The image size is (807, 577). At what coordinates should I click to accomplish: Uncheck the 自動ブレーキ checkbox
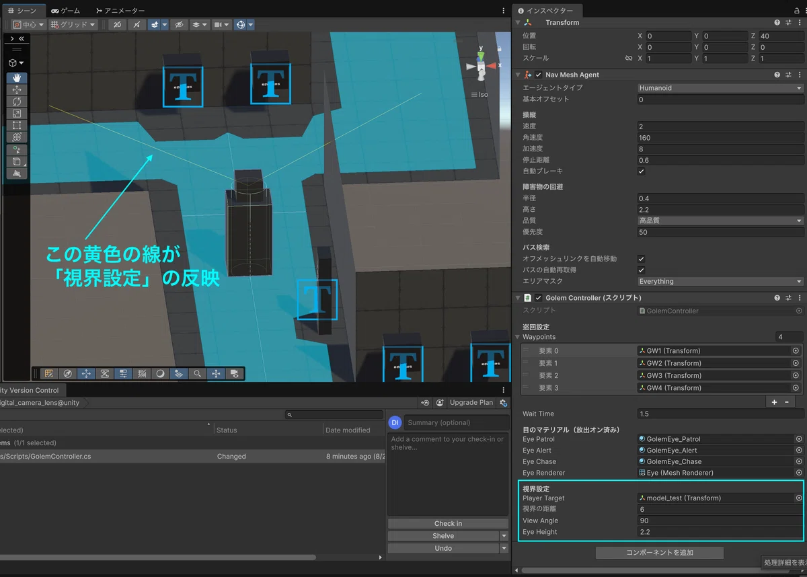pos(642,171)
